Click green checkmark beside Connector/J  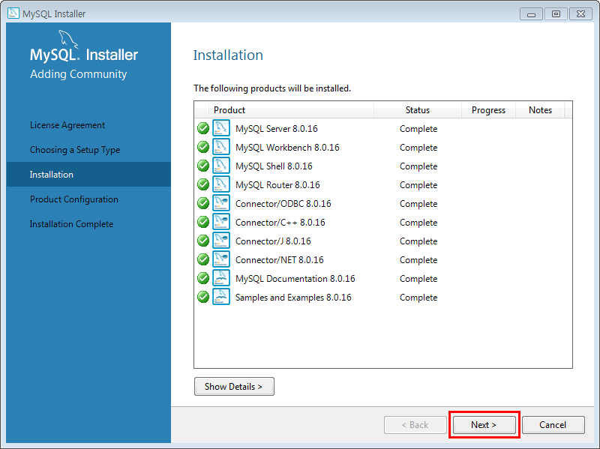point(203,241)
